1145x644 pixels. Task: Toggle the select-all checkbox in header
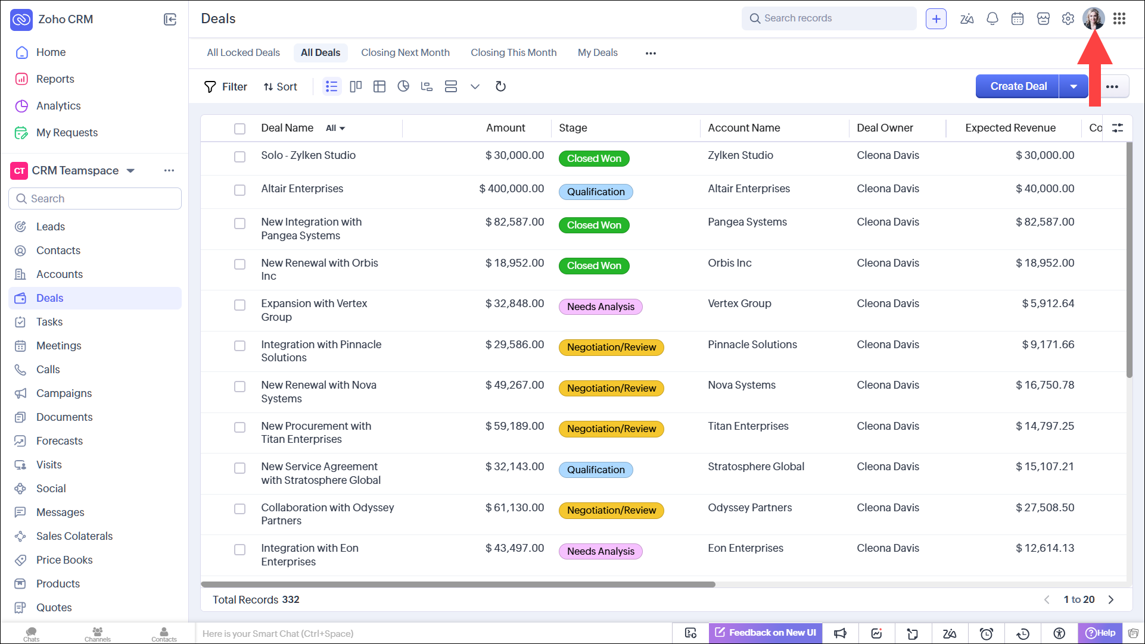point(239,129)
